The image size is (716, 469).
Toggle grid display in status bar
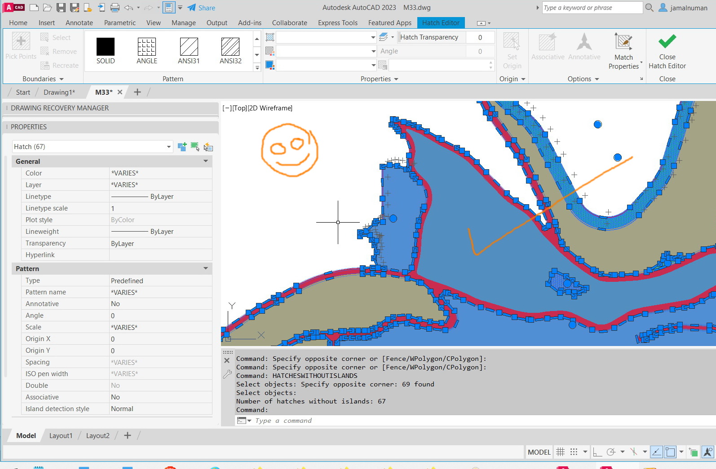point(560,452)
